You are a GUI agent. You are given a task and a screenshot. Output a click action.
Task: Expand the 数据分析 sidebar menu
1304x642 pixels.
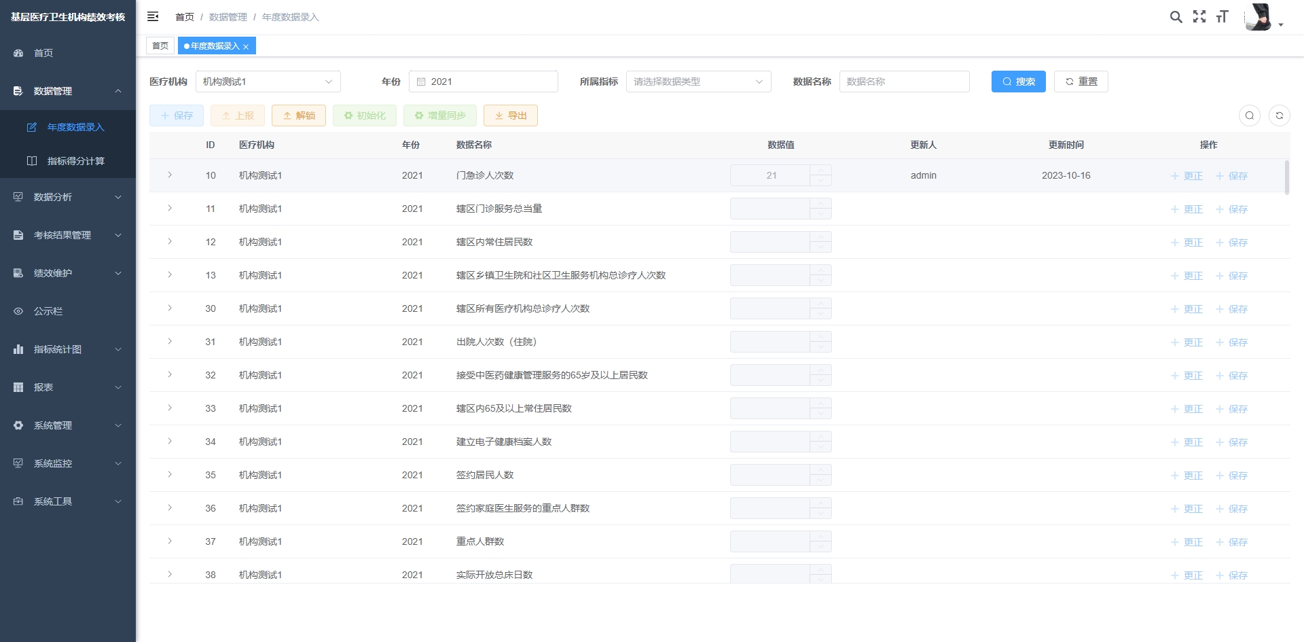[68, 197]
